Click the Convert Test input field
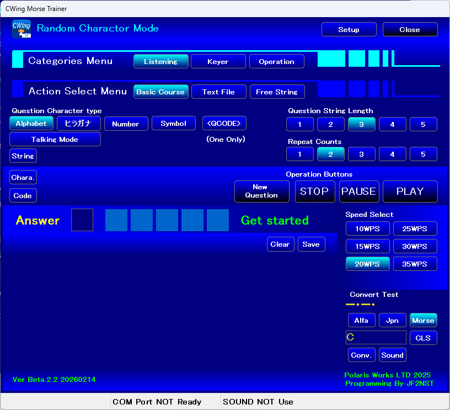The image size is (450, 410). 376,338
